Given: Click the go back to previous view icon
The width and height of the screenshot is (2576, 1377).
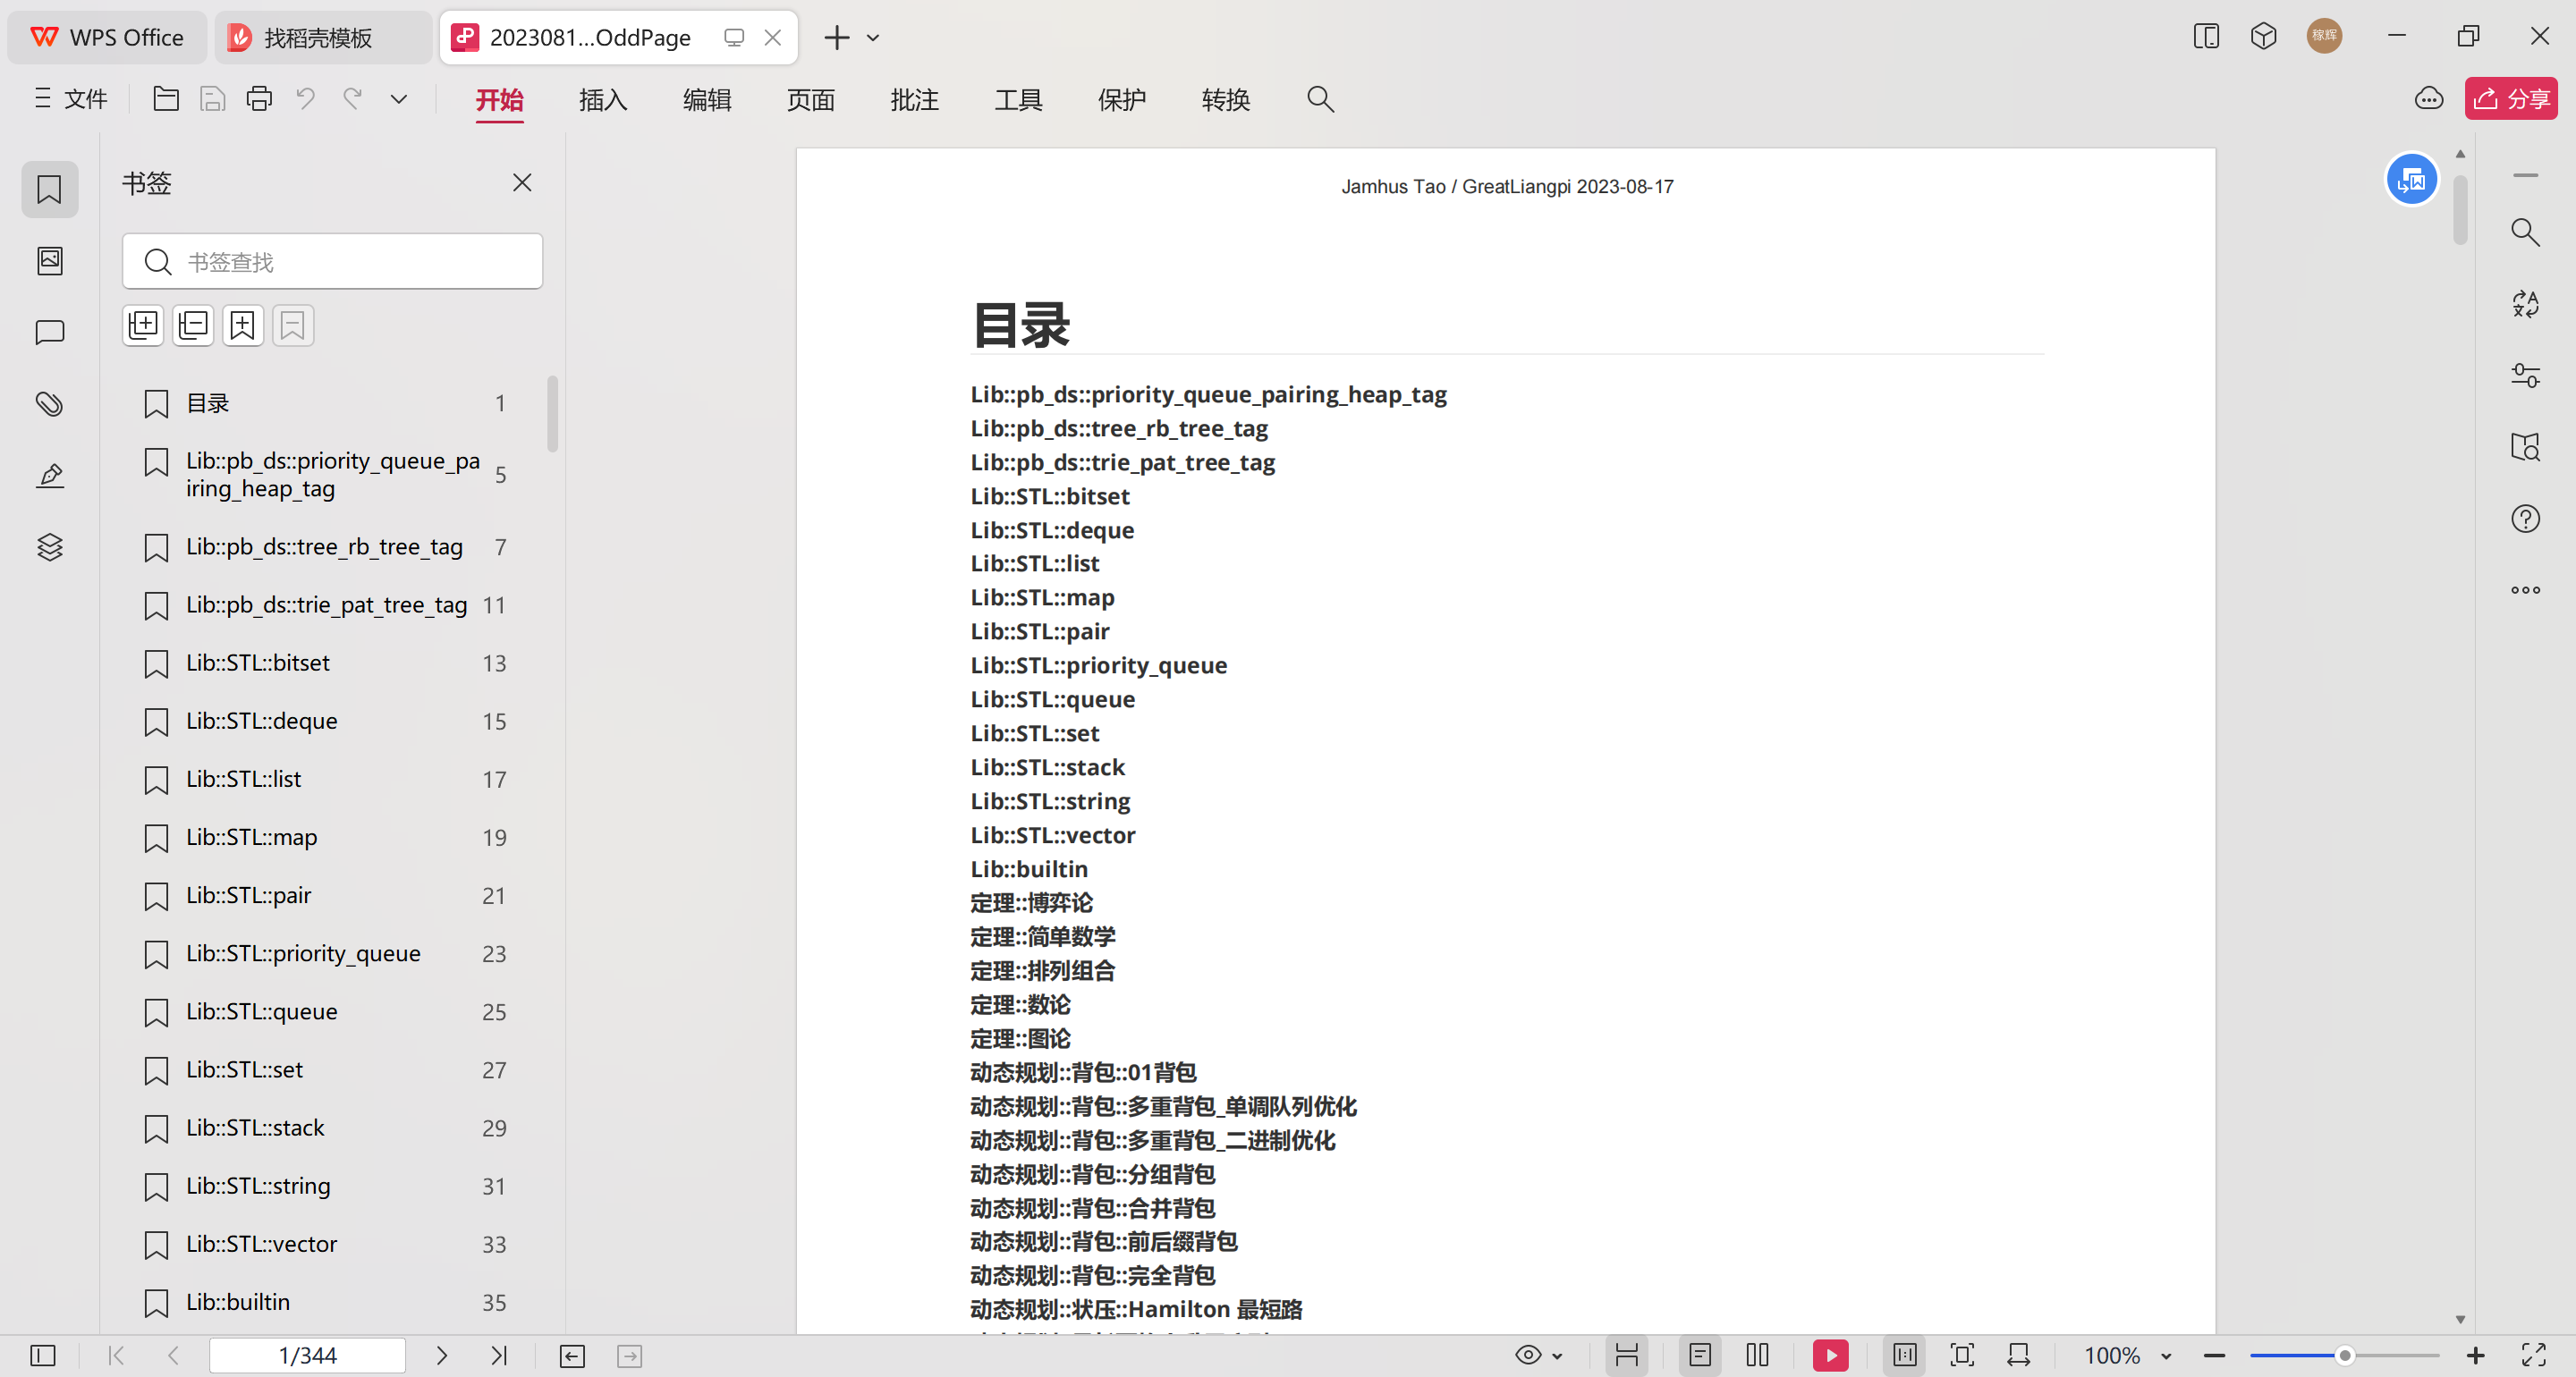Looking at the screenshot, I should coord(572,1356).
